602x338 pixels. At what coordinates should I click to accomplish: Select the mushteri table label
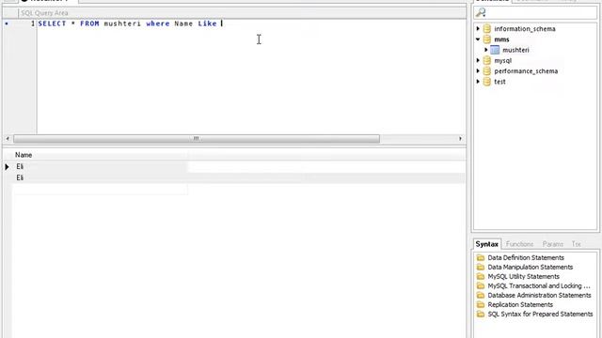coord(515,50)
